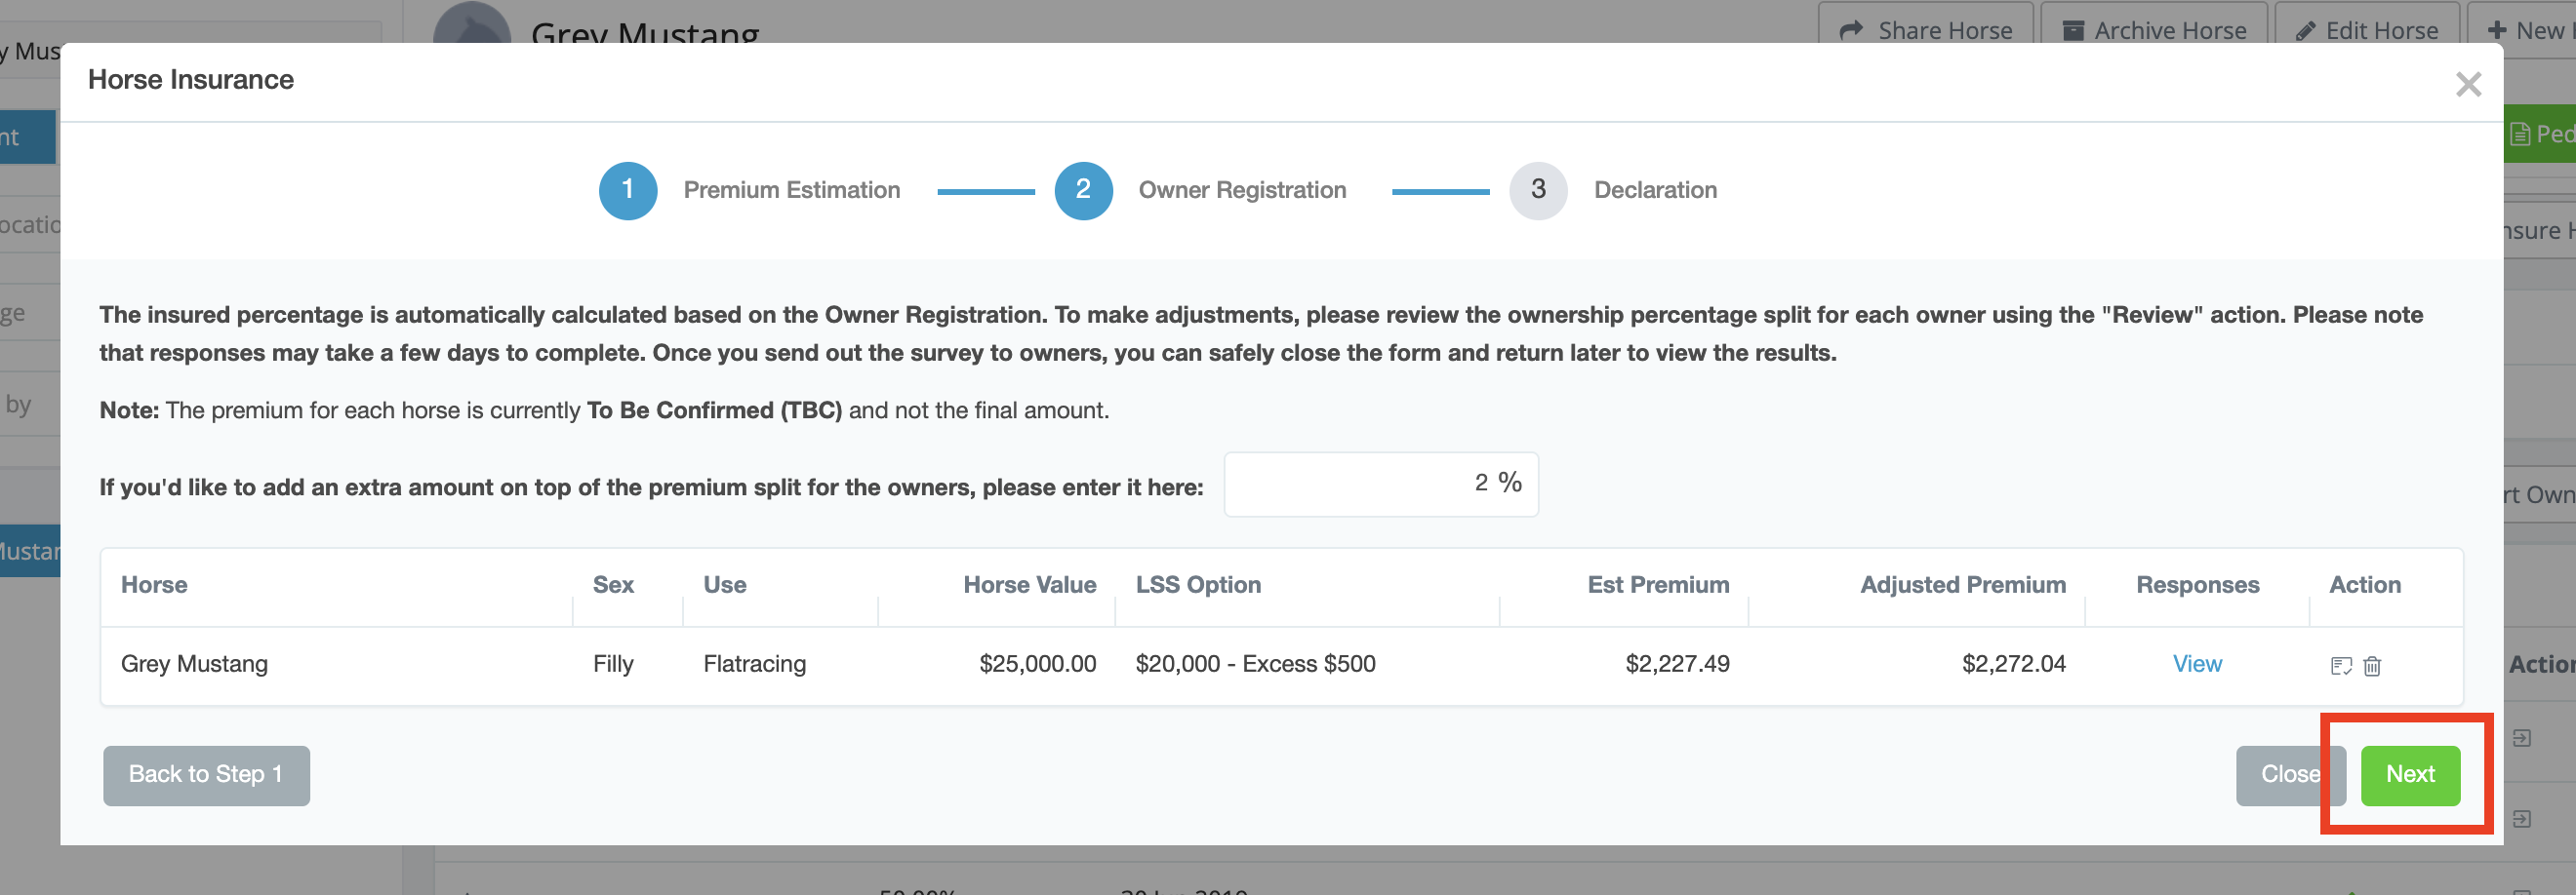
Task: Click the review ownership split icon
Action: click(2340, 665)
